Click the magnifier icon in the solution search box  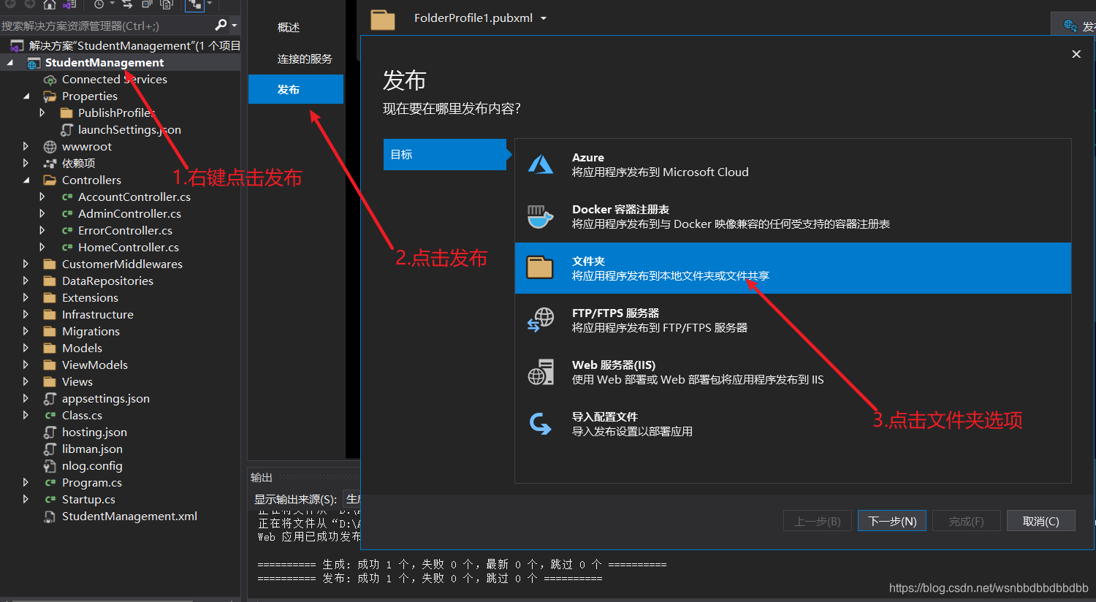(x=221, y=25)
